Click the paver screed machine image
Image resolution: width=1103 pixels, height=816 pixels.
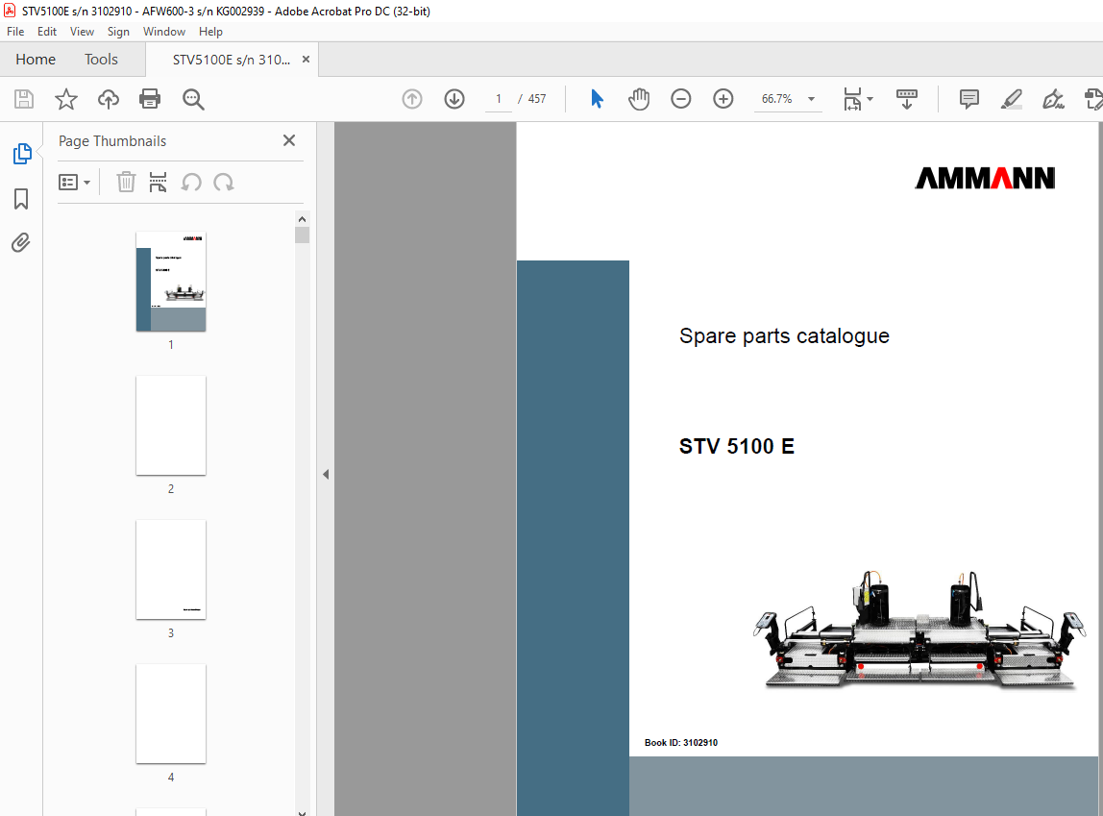920,630
